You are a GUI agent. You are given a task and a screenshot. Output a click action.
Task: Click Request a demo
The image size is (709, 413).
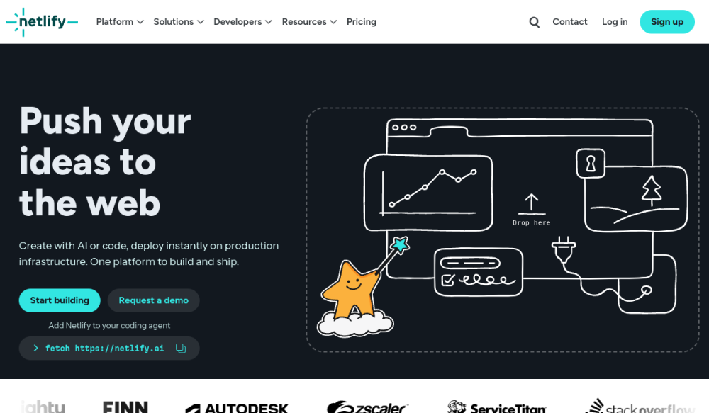154,300
